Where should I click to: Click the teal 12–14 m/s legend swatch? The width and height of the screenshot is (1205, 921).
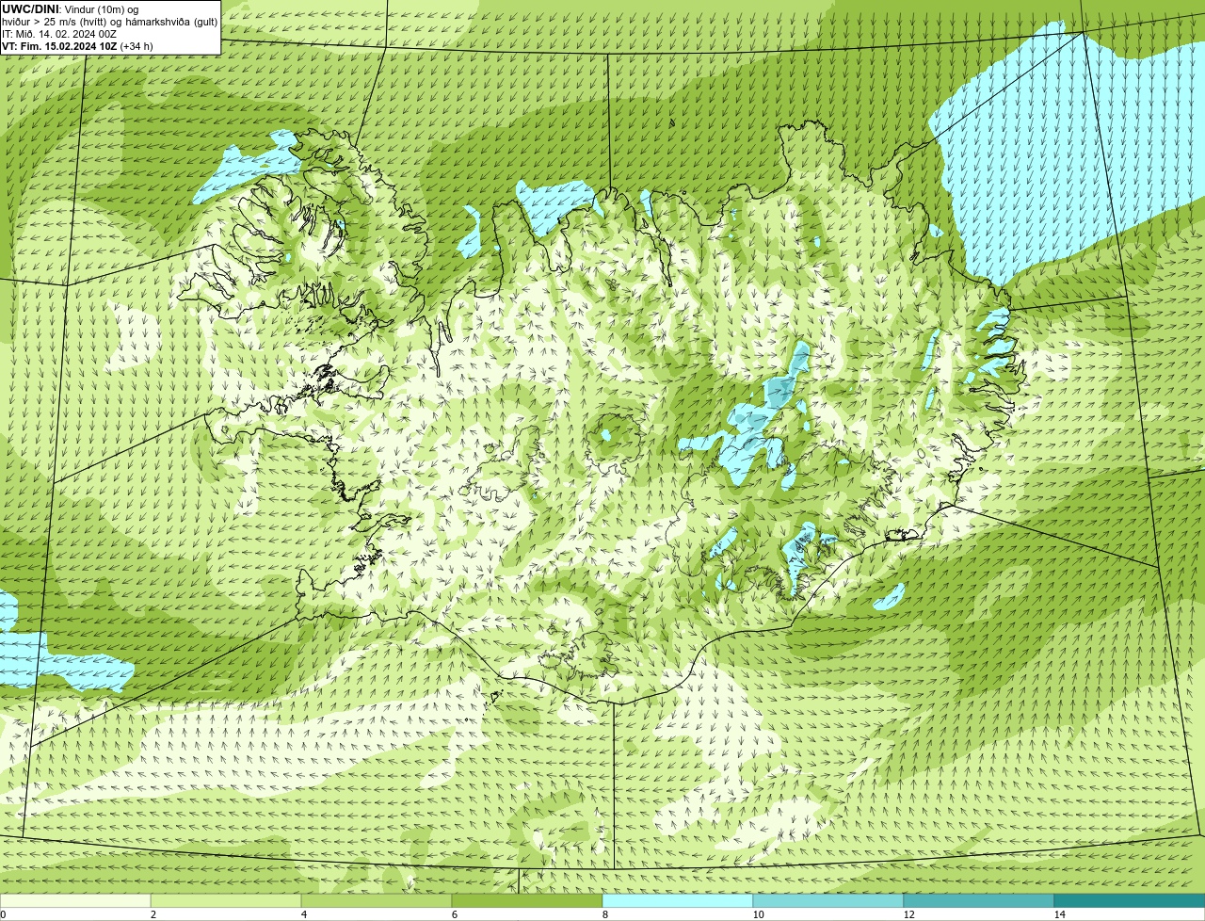pyautogui.click(x=979, y=900)
